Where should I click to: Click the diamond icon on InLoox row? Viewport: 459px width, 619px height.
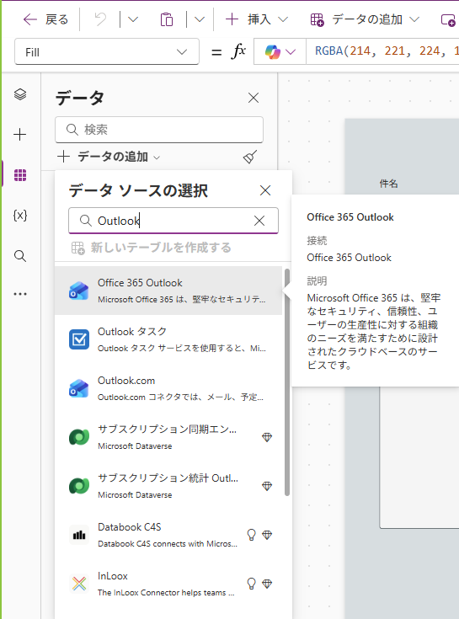point(267,584)
